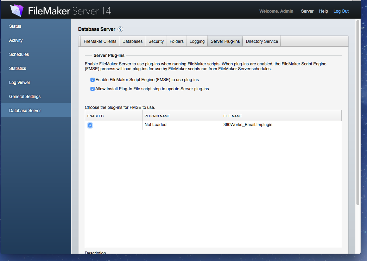This screenshot has width=367, height=261.
Task: Select the 360Works_Email.fmplugin table row
Action: 246,125
